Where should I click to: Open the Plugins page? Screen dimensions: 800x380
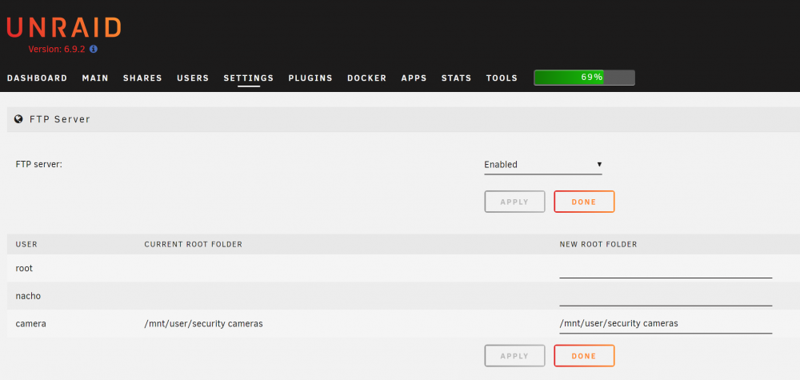tap(310, 78)
